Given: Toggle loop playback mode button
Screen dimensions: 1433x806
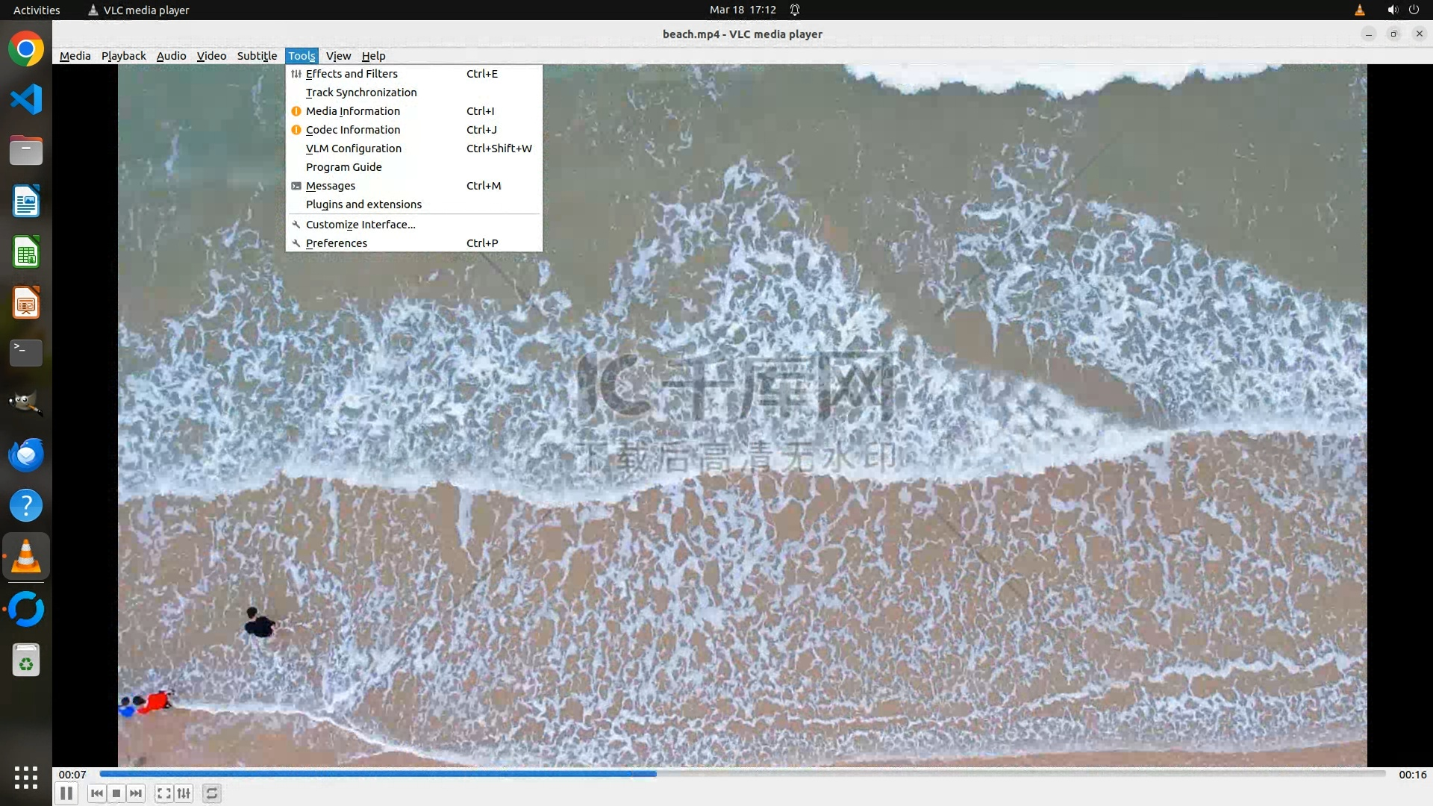Looking at the screenshot, I should (212, 793).
